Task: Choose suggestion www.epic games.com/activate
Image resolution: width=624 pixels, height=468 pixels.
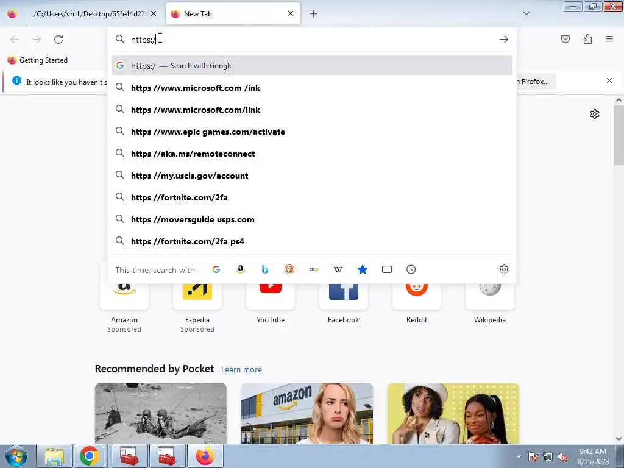Action: [311, 132]
